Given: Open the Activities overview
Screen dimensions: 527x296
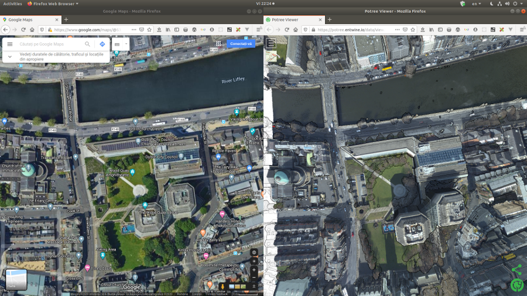Looking at the screenshot, I should [x=12, y=4].
